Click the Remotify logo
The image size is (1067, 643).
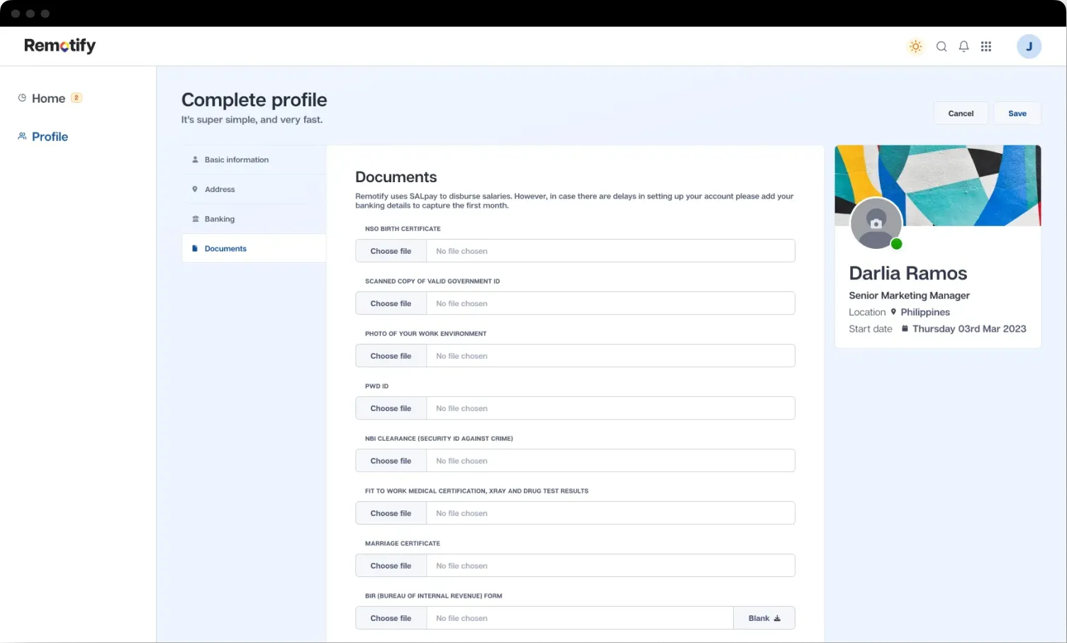[x=60, y=46]
